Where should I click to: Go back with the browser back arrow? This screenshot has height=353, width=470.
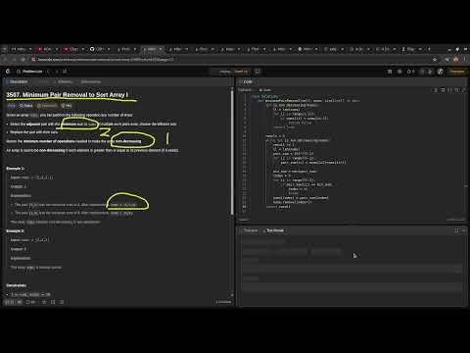[5, 60]
